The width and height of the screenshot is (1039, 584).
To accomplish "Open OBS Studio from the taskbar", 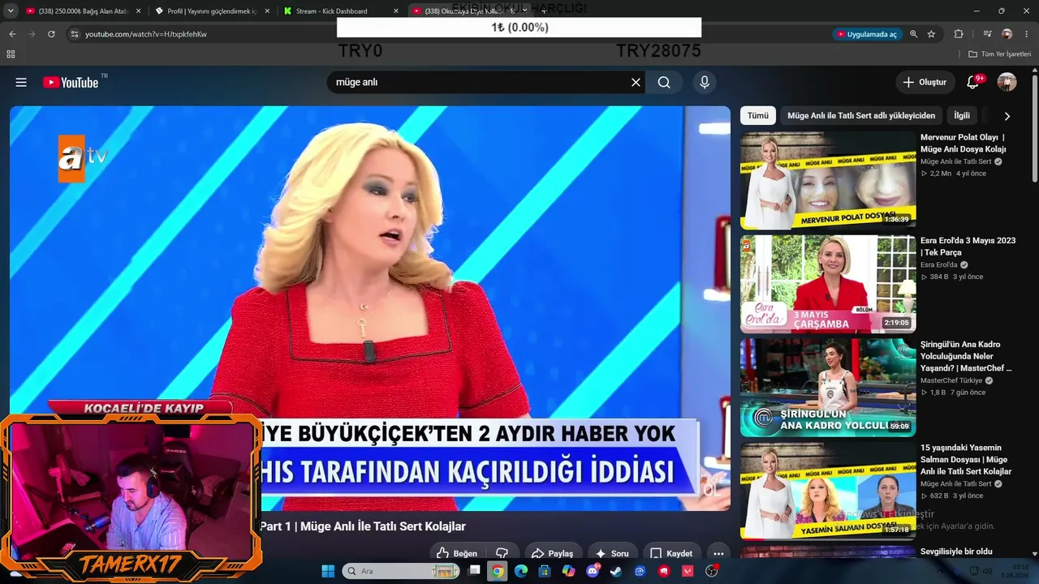I will tap(712, 571).
